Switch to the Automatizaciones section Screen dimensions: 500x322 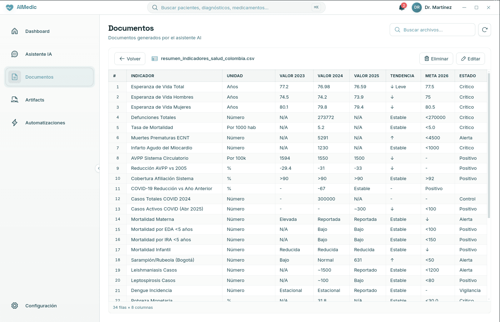tap(45, 123)
